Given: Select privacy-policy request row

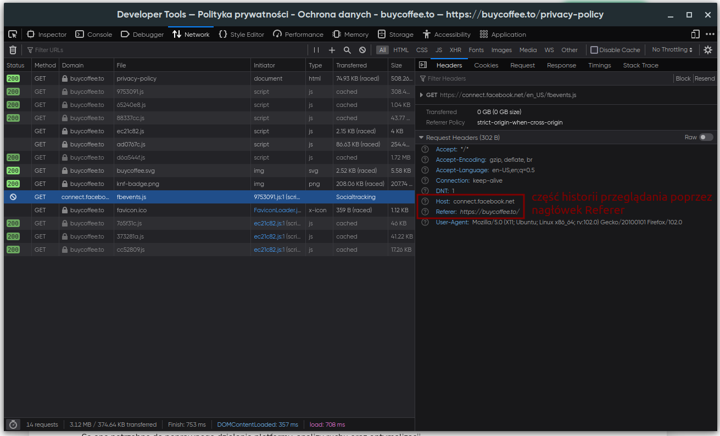Looking at the screenshot, I should tap(209, 78).
